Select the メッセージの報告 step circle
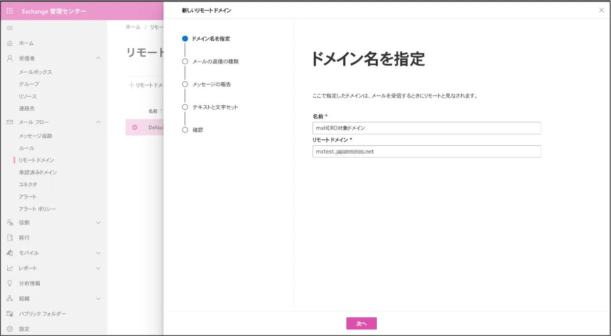Viewport: 611px width, 336px height. (185, 84)
